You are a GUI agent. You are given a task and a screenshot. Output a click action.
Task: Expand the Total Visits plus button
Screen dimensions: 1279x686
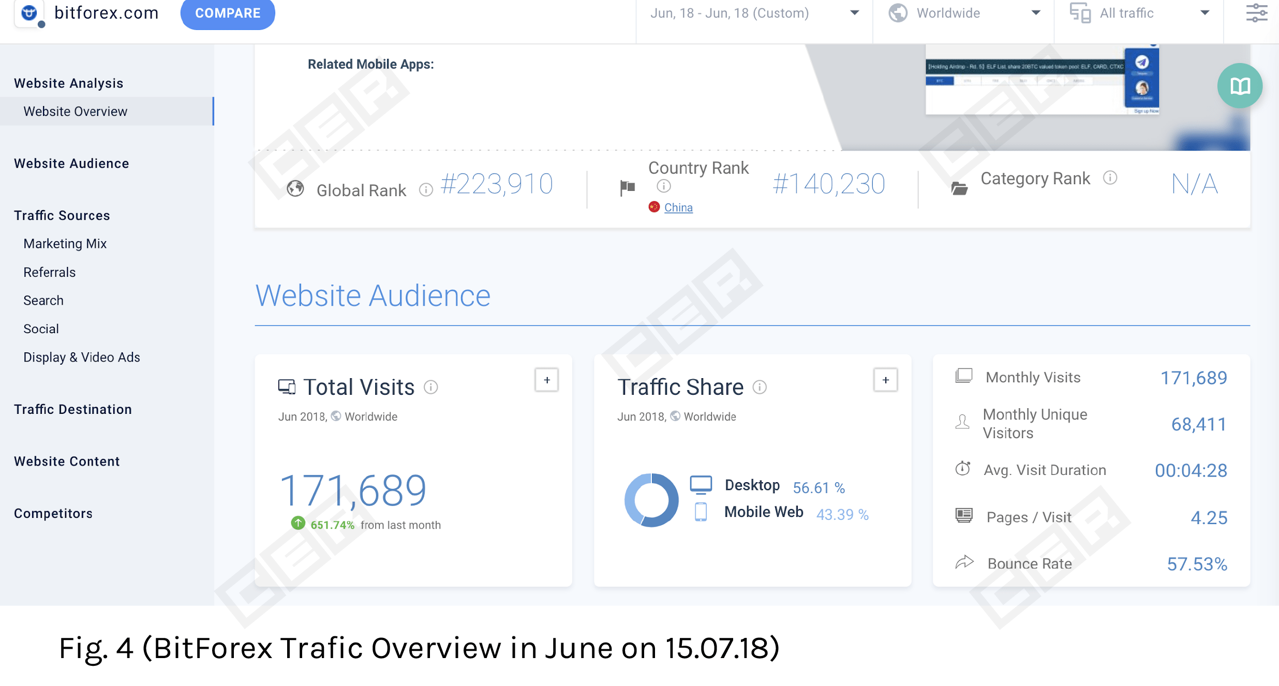pos(546,380)
